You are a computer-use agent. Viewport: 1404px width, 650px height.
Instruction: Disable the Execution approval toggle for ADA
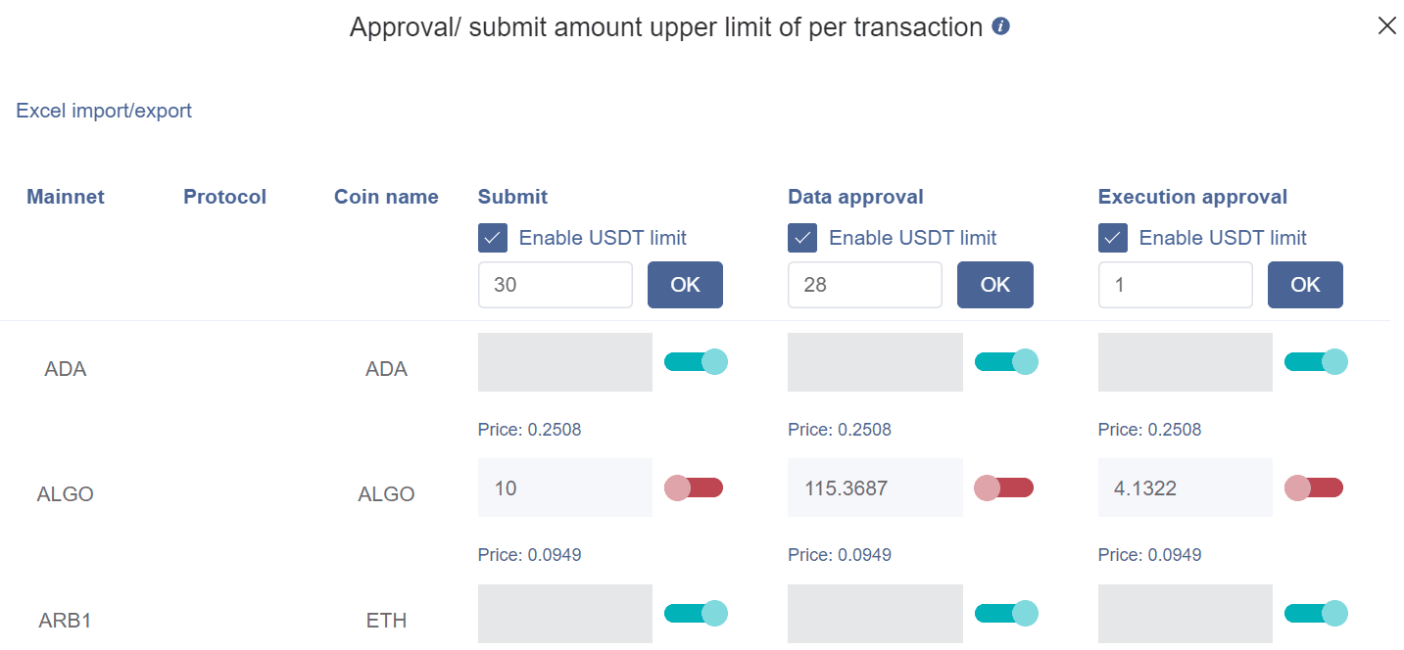1316,361
